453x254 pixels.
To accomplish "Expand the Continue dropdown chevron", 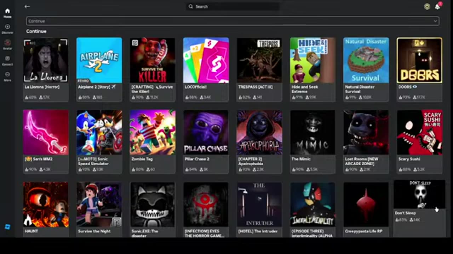I will (435, 21).
